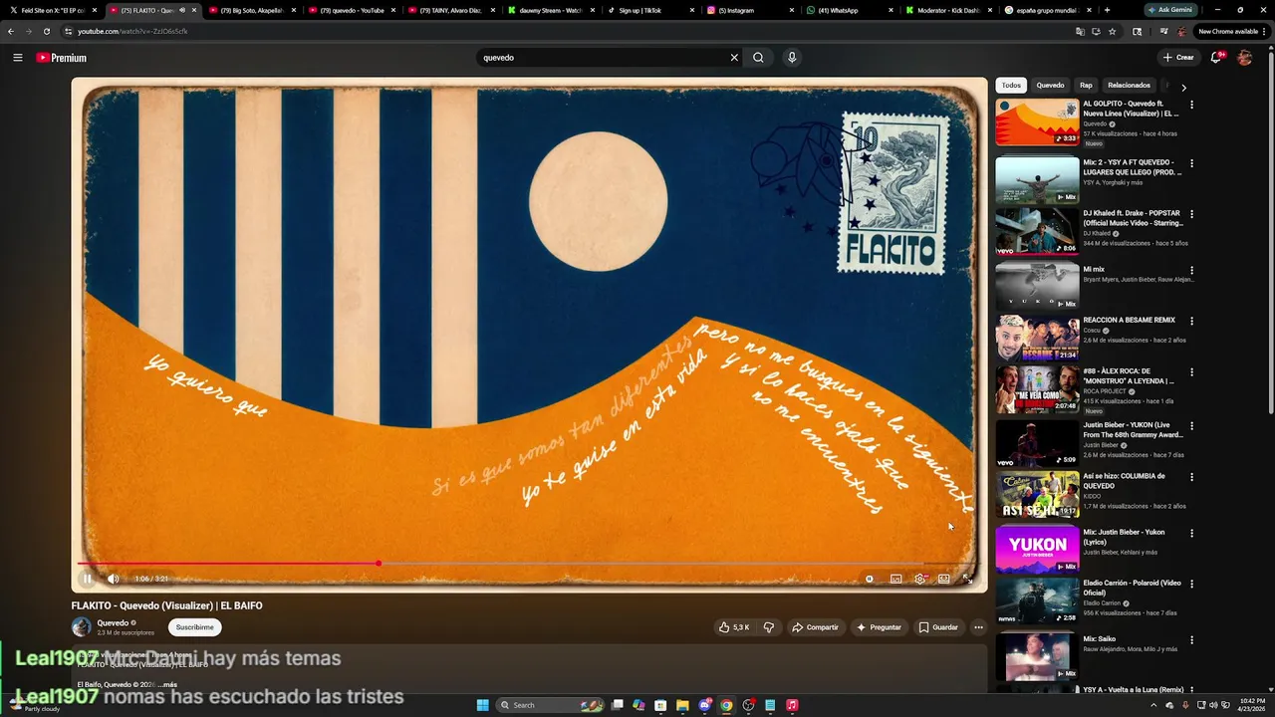Screen dimensions: 1275x717
Task: Select the Relacionados filter chip
Action: 1129,86
